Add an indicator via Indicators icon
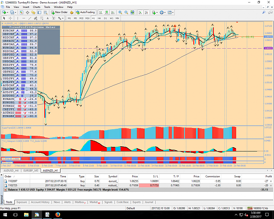 [x=154, y=12]
